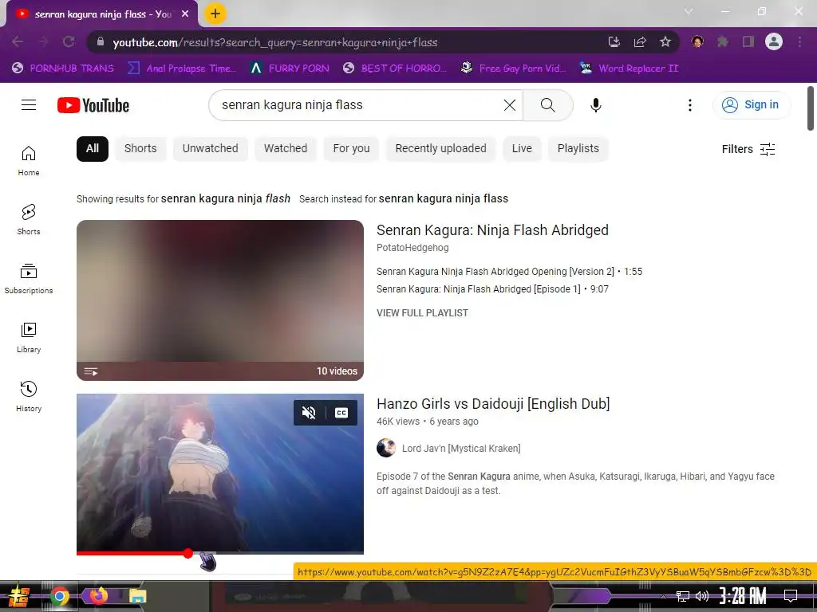Viewport: 817px width, 612px height.
Task: Close the senran kagura YouTube tab
Action: pyautogui.click(x=185, y=14)
